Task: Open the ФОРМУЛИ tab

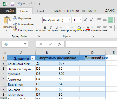Action: click(x=89, y=11)
